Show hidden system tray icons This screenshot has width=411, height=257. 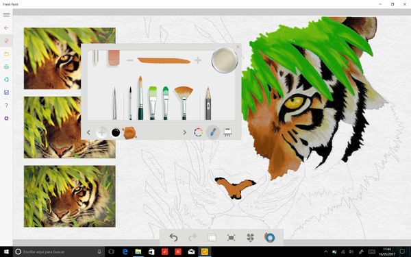[325, 252]
